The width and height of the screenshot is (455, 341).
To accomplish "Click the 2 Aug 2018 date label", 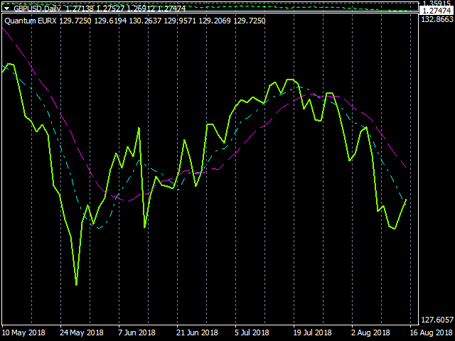I will pos(370,332).
